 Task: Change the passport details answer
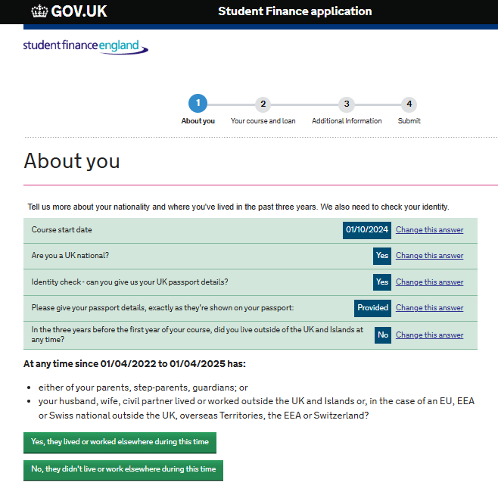(x=429, y=307)
